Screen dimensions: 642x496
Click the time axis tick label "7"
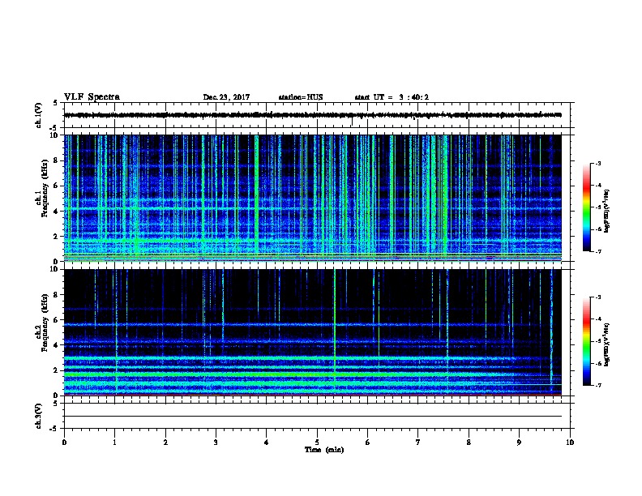pyautogui.click(x=418, y=443)
